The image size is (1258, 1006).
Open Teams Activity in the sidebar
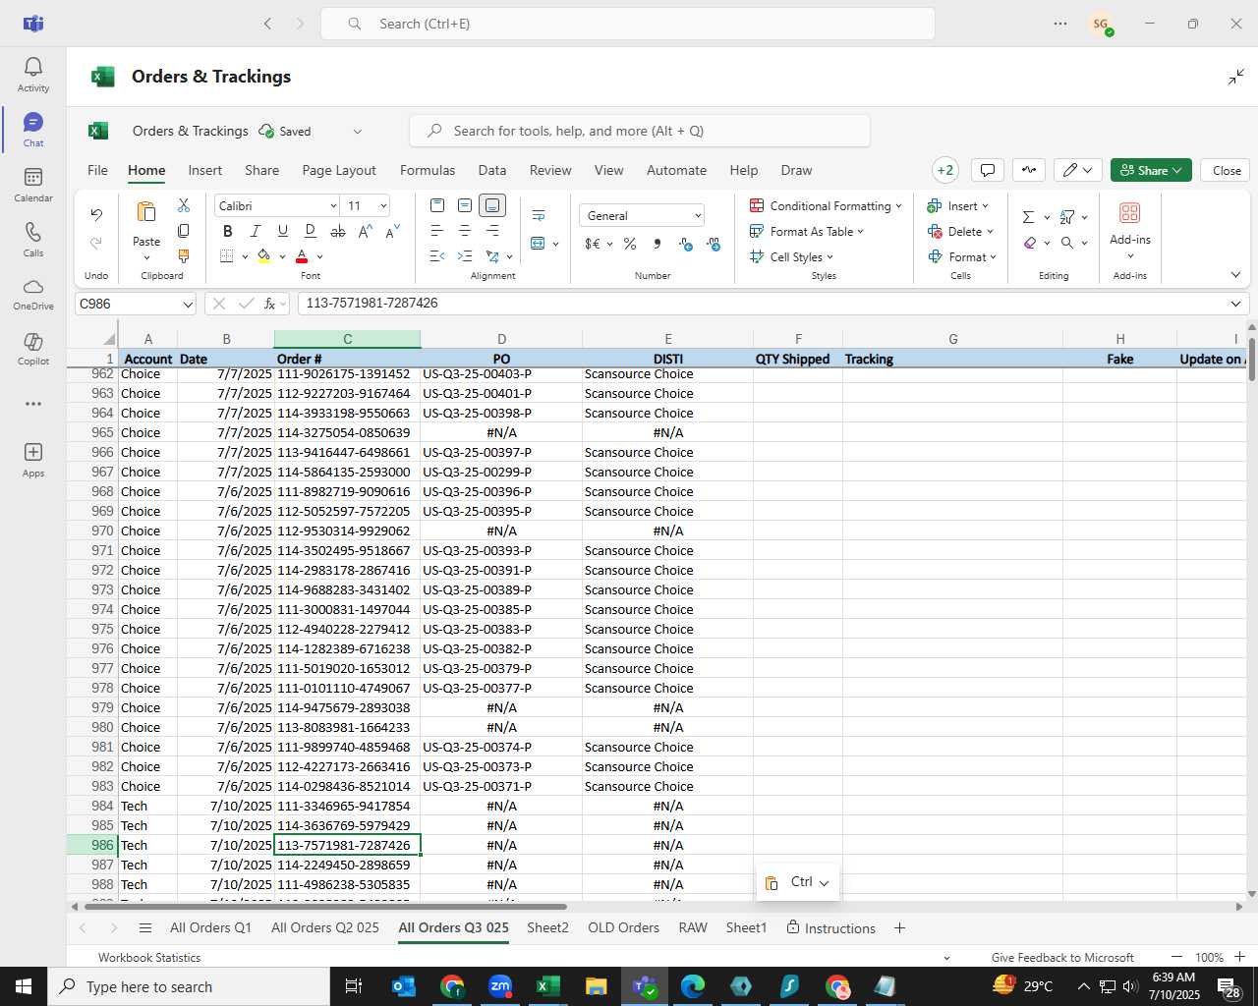(x=33, y=74)
